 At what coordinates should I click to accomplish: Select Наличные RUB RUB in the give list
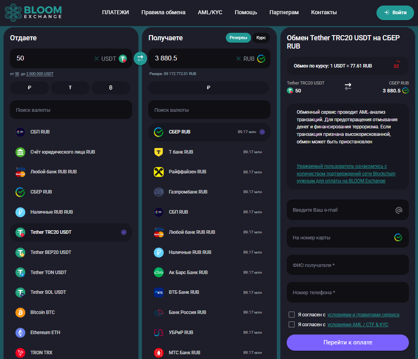tap(71, 212)
